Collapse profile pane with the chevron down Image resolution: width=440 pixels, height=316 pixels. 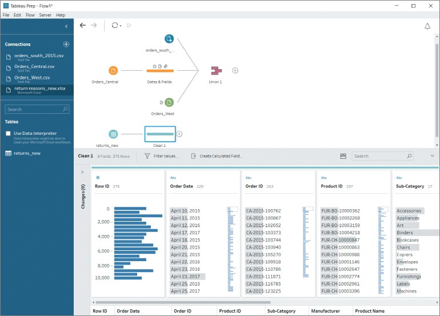coord(432,156)
